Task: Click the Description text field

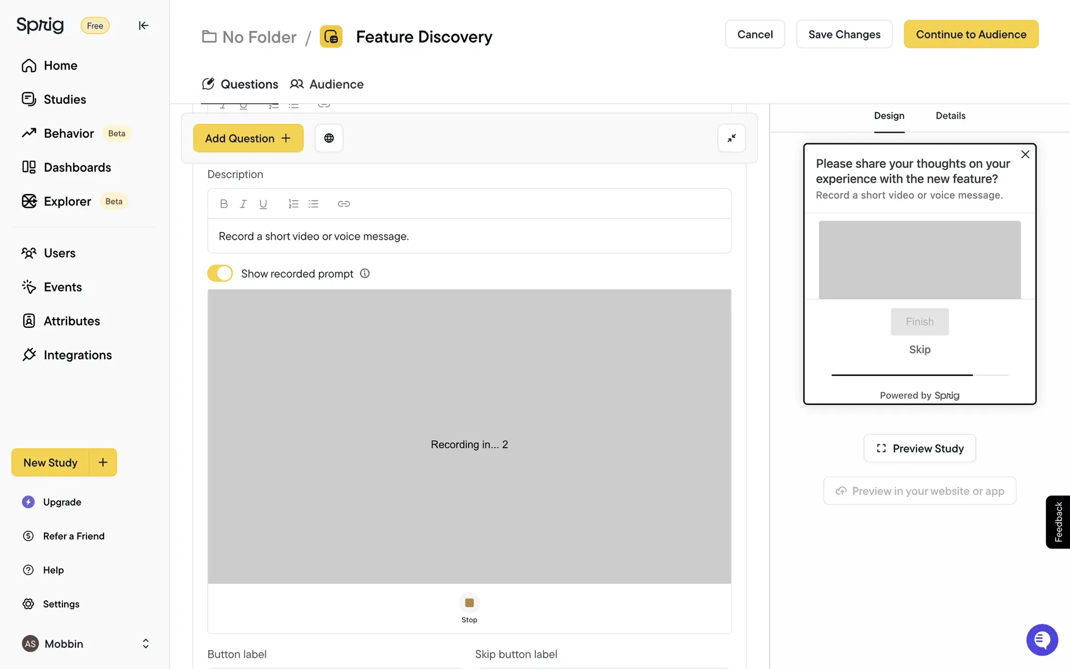Action: (469, 236)
